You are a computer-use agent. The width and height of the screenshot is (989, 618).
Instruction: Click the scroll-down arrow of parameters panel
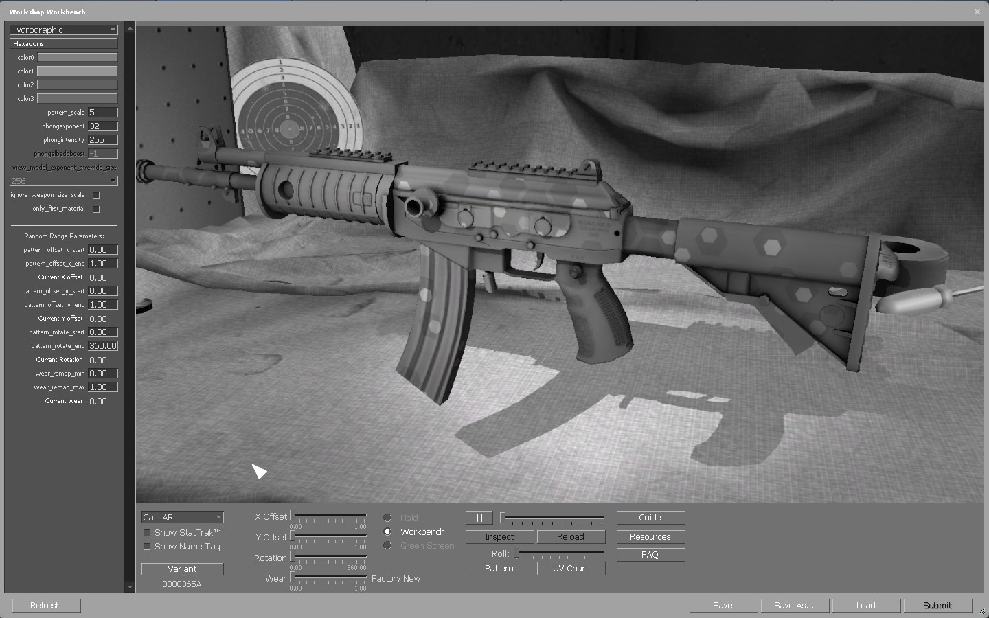tap(130, 587)
